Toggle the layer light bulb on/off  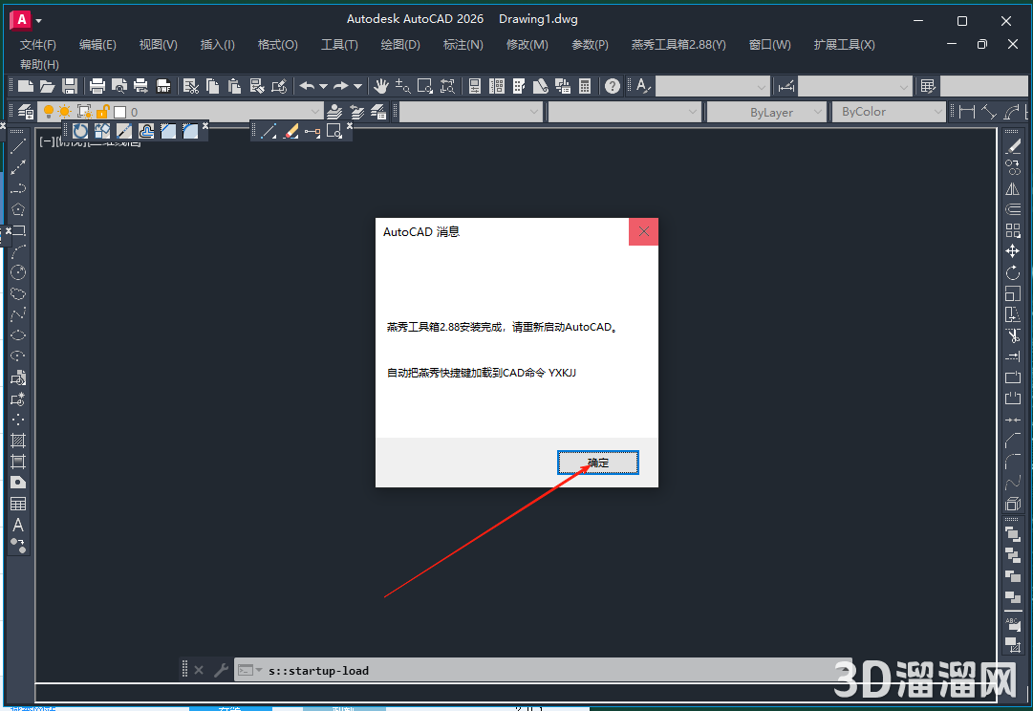point(49,112)
